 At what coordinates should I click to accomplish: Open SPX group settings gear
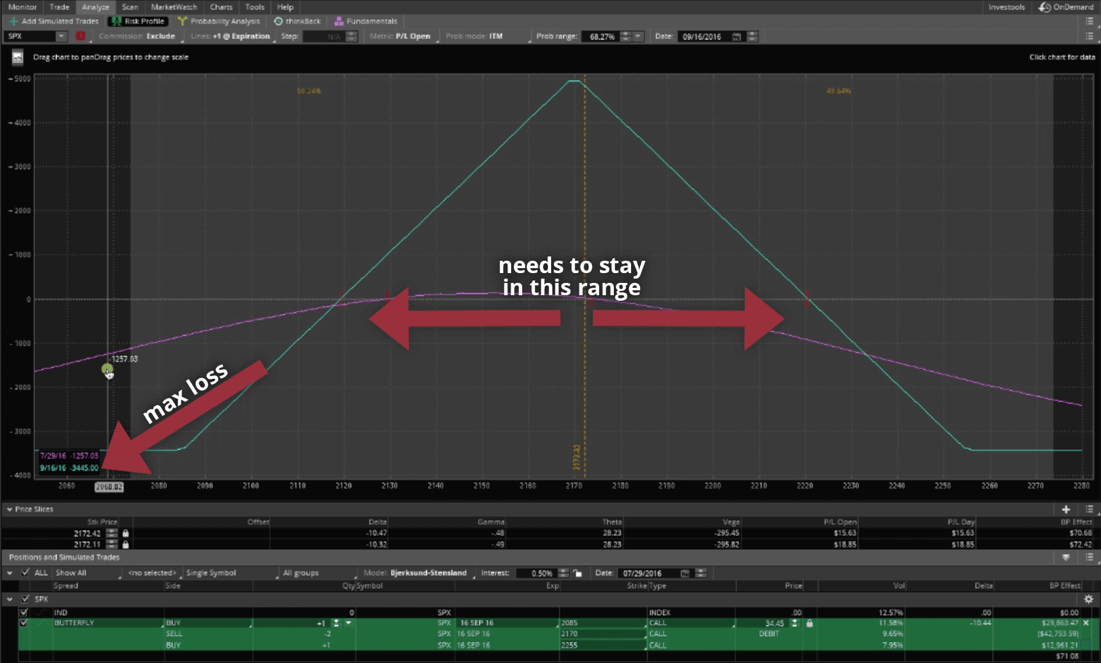tap(1089, 599)
